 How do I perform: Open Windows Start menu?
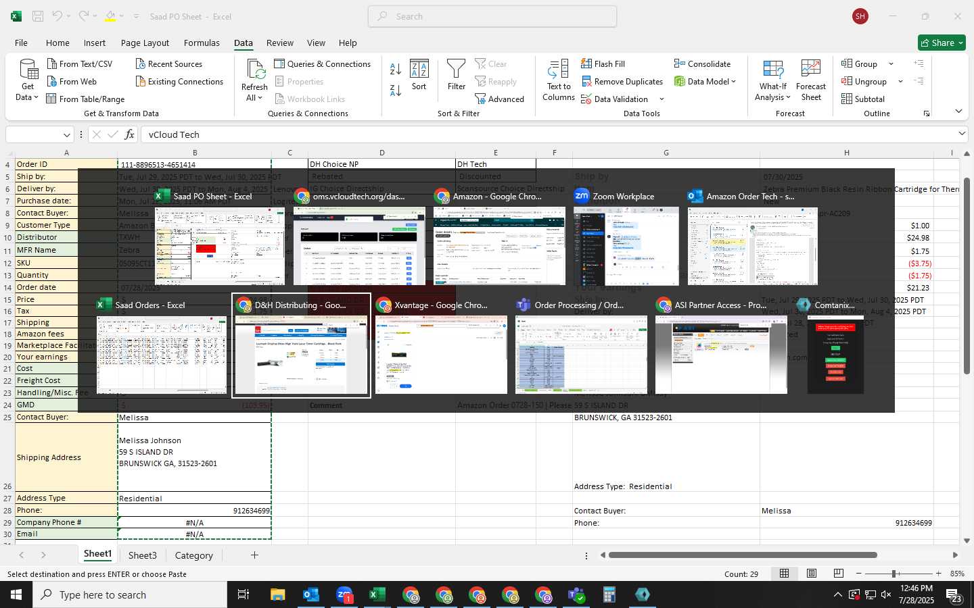(16, 594)
